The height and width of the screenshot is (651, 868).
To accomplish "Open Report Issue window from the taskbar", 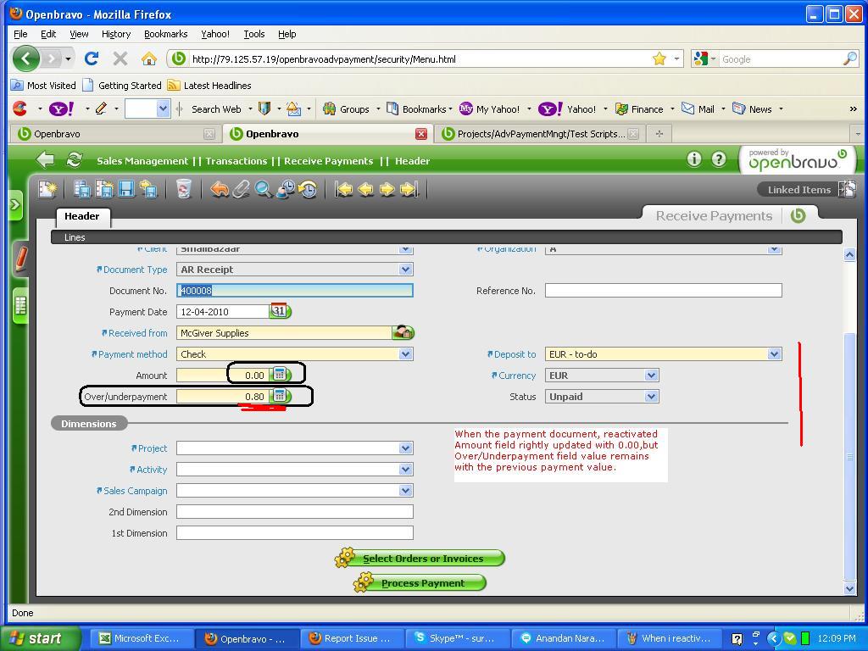I will pyautogui.click(x=352, y=638).
